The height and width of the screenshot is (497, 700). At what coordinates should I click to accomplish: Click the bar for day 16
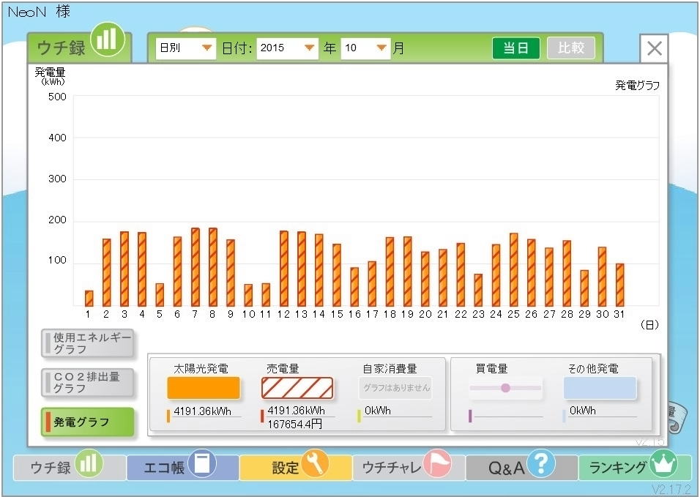[354, 287]
